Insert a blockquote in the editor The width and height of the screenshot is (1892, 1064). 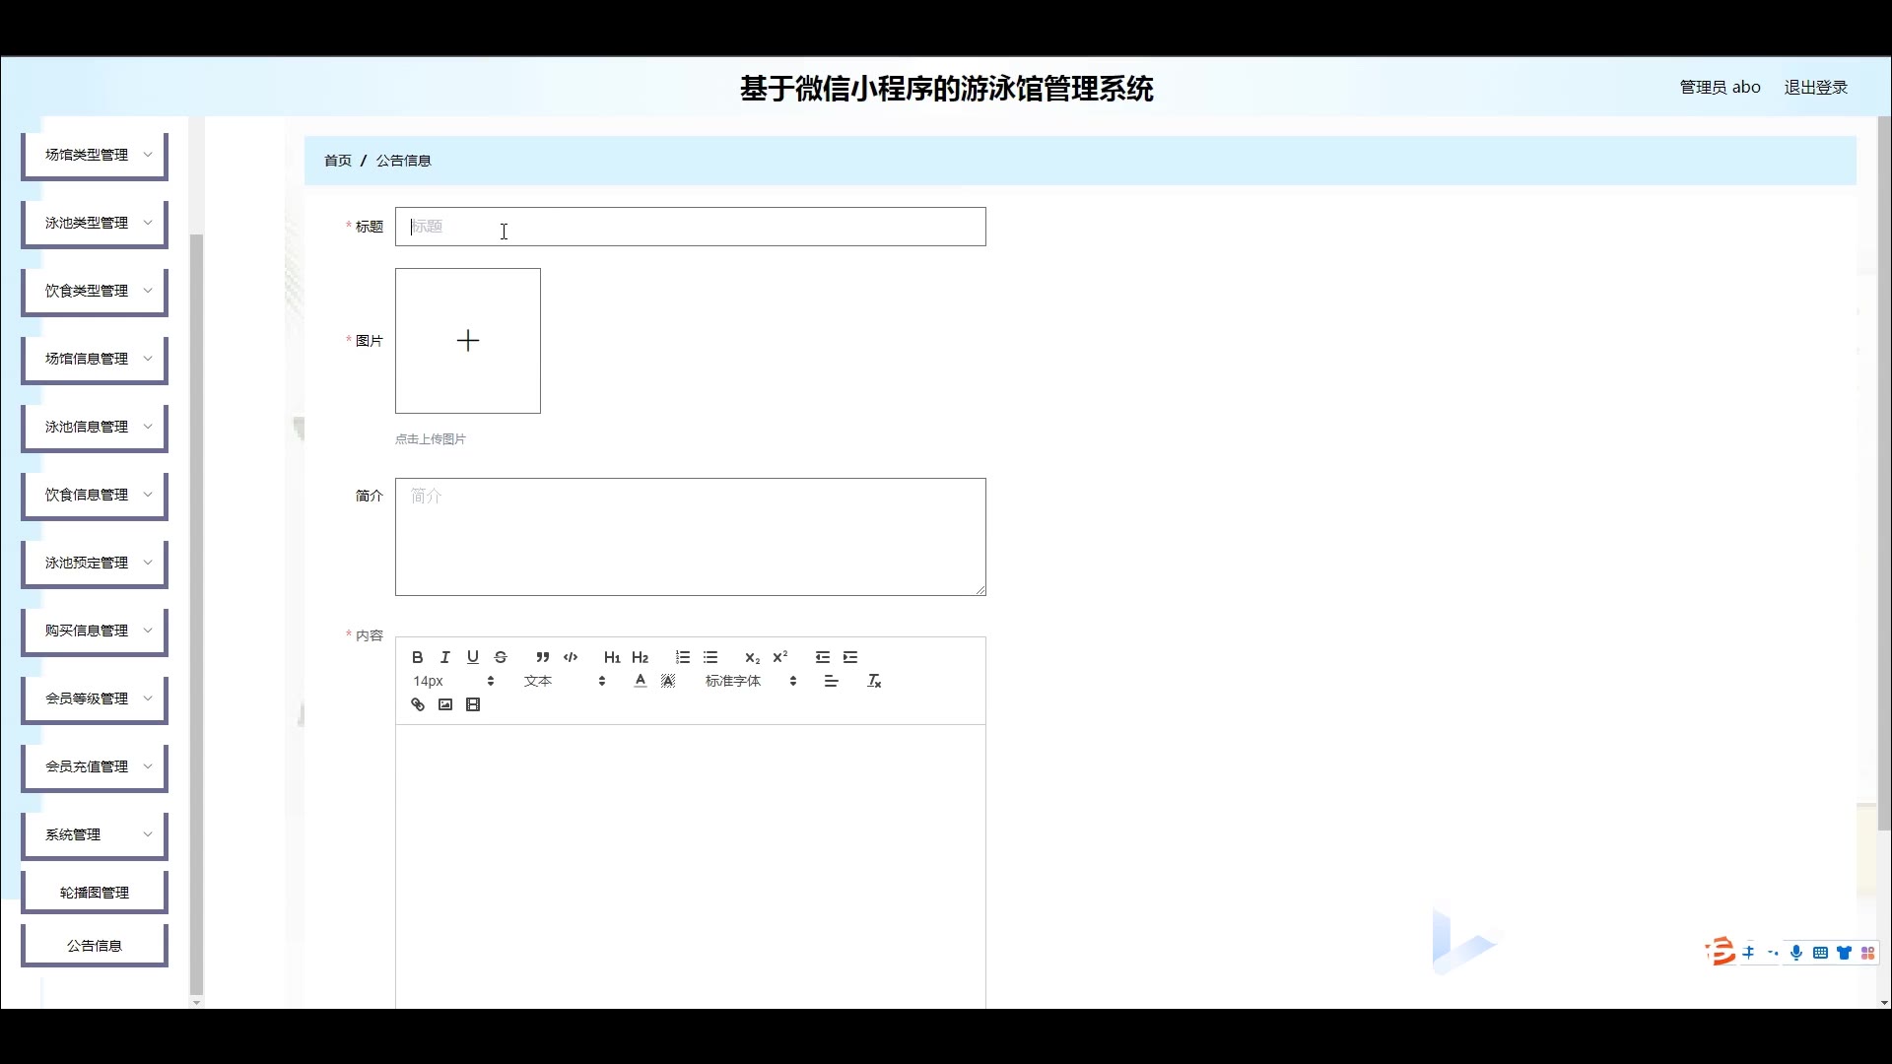[x=543, y=657]
